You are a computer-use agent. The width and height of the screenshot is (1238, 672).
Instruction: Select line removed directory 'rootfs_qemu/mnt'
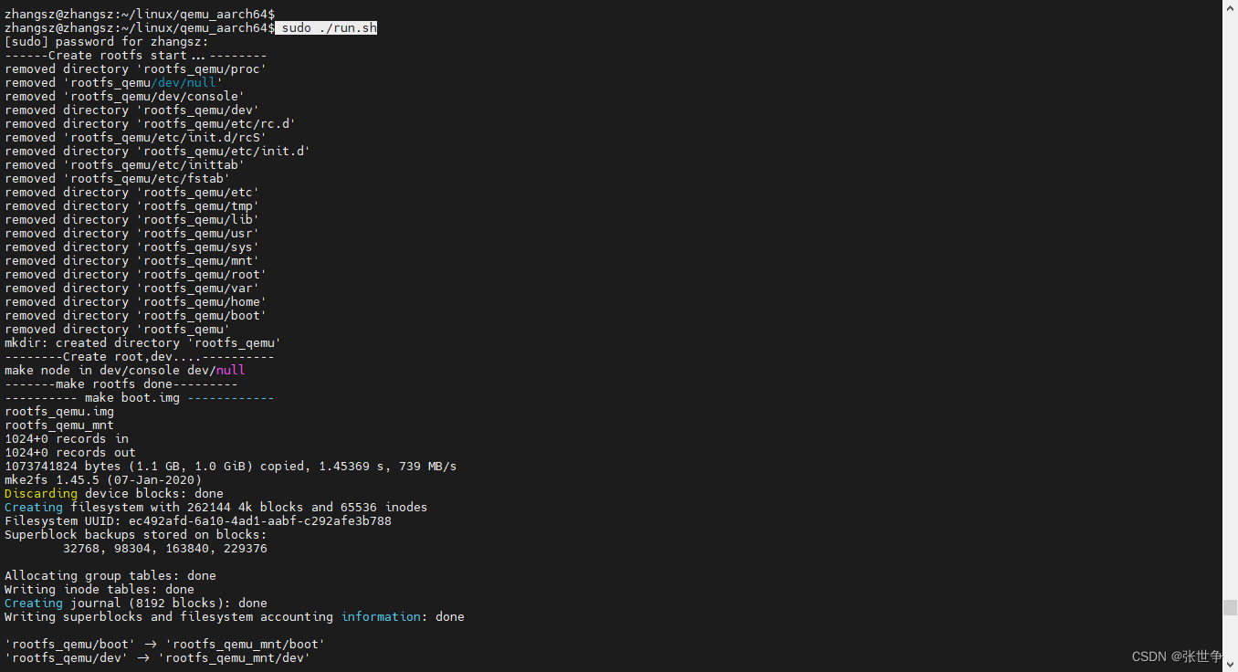(132, 261)
